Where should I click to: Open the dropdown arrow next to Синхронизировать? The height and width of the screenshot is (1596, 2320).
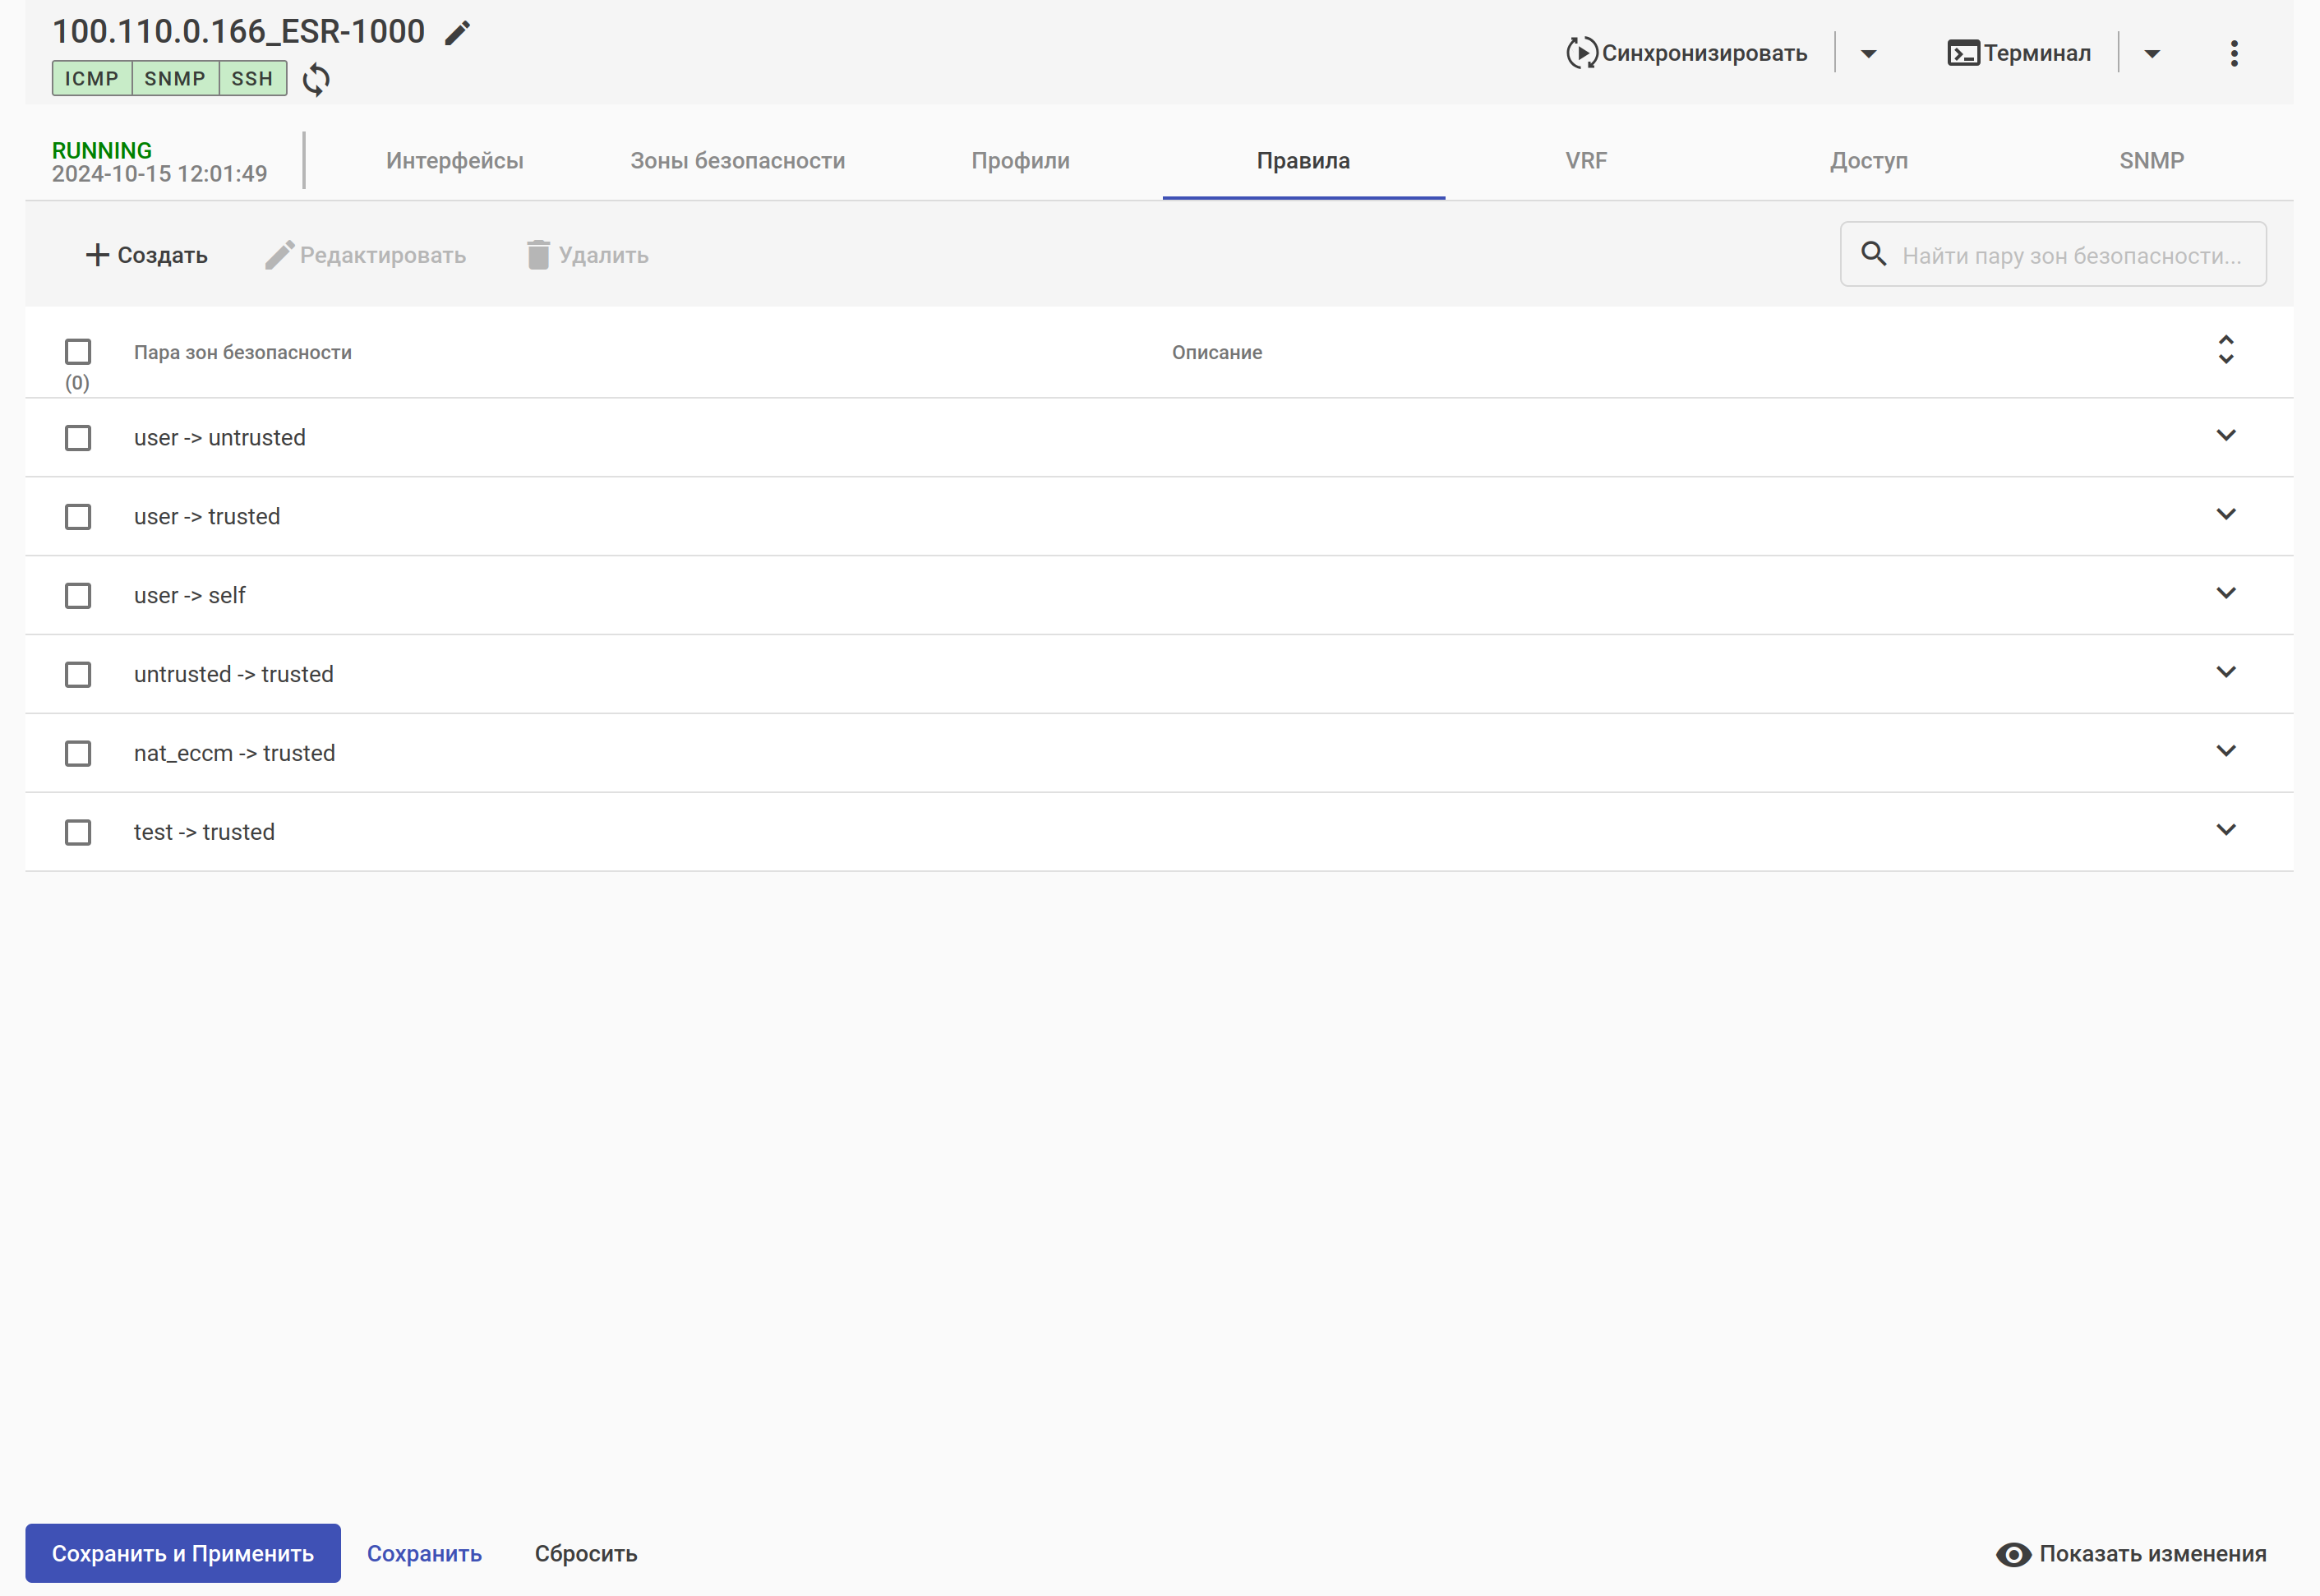(1868, 54)
